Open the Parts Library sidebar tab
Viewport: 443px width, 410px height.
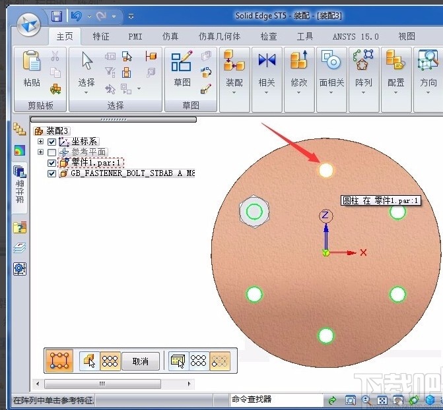[20, 187]
